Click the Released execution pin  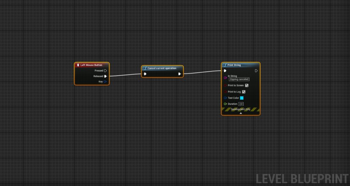[x=105, y=76]
